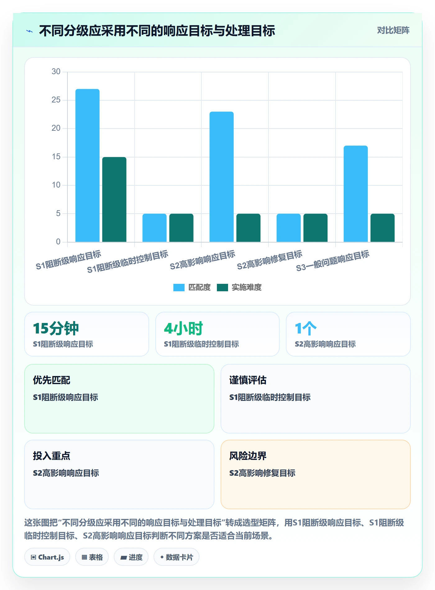
Task: Click the y-axis value 15
Action: 56,157
